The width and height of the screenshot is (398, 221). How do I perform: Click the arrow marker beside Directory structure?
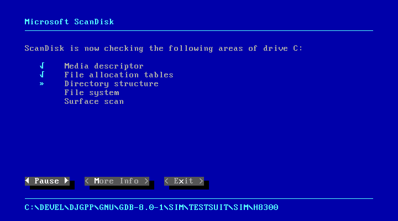42,84
